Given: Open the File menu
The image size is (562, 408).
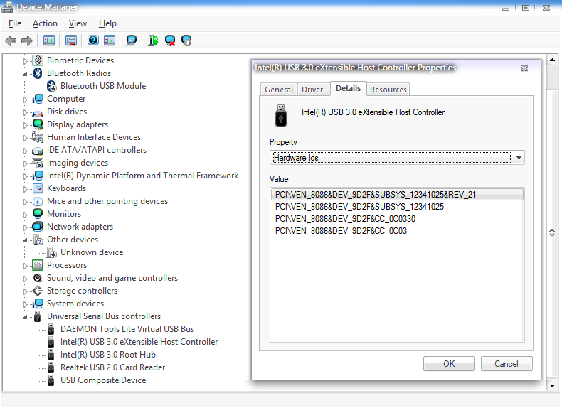Looking at the screenshot, I should (x=15, y=23).
